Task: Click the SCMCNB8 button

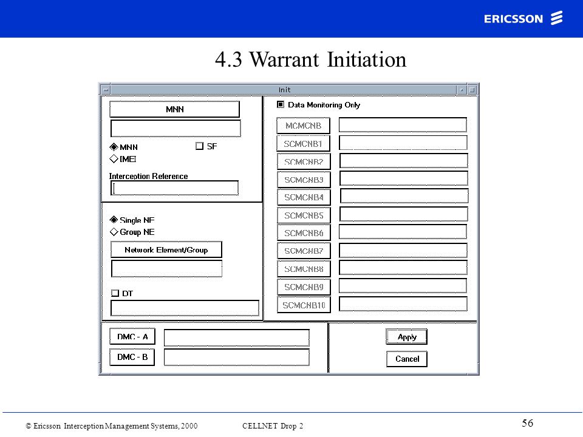Action: click(304, 269)
